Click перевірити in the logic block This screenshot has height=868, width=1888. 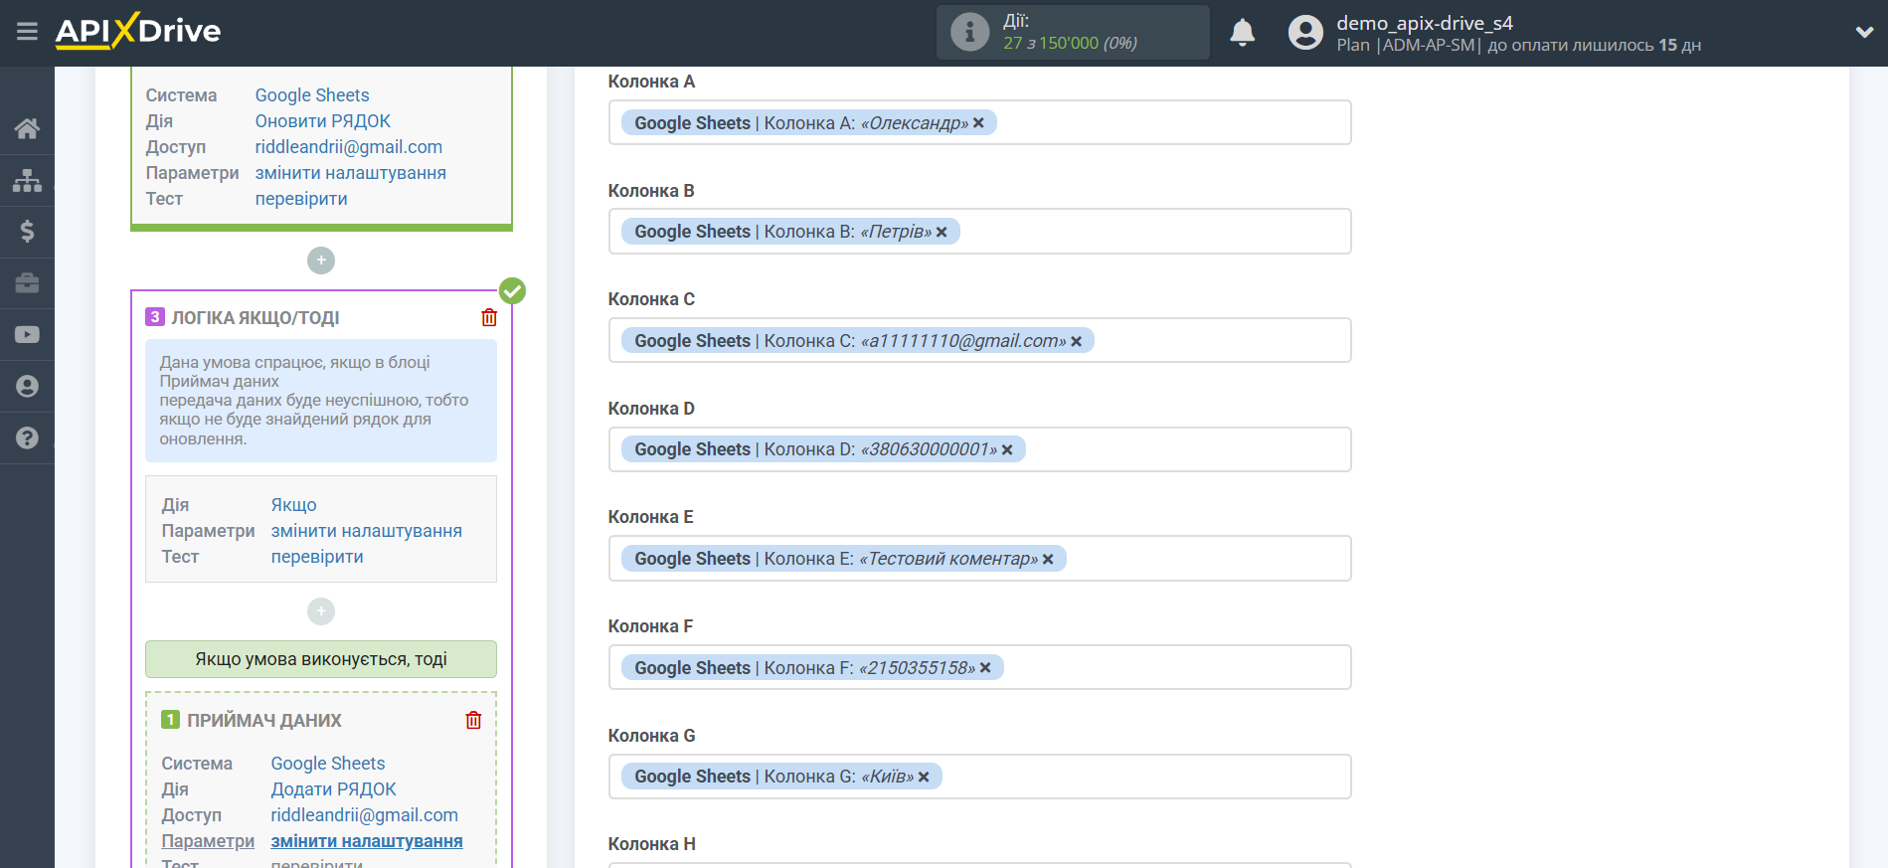[x=317, y=557]
